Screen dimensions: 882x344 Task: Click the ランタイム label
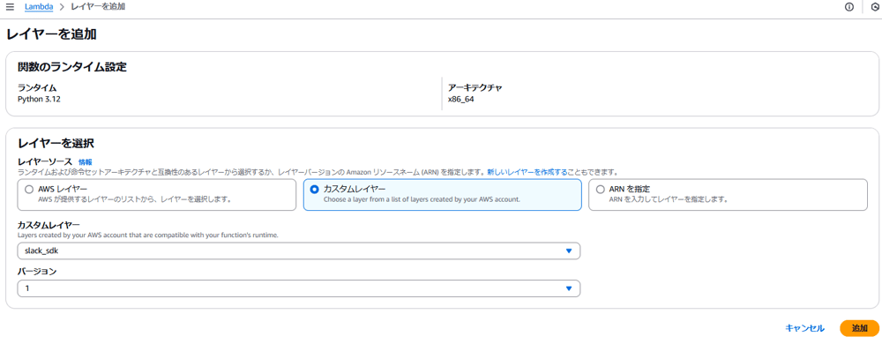click(36, 88)
